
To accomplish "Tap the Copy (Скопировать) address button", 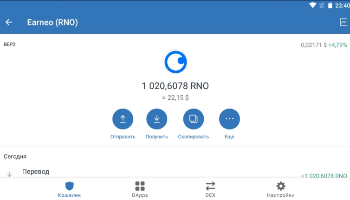I will [x=194, y=119].
